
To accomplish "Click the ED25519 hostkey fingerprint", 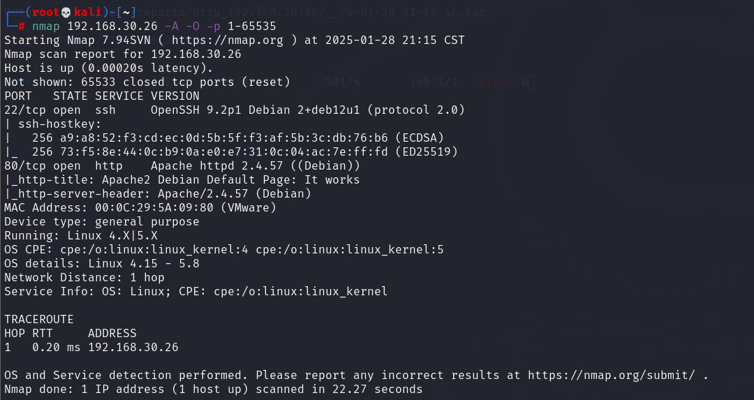I will tap(223, 152).
